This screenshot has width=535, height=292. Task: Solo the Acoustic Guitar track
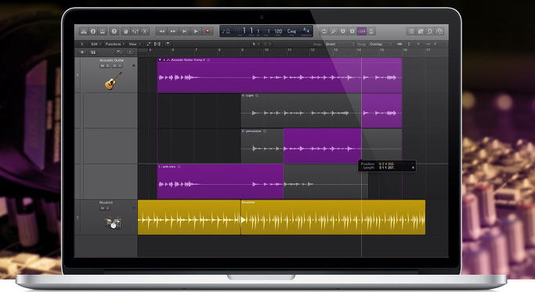pos(108,66)
